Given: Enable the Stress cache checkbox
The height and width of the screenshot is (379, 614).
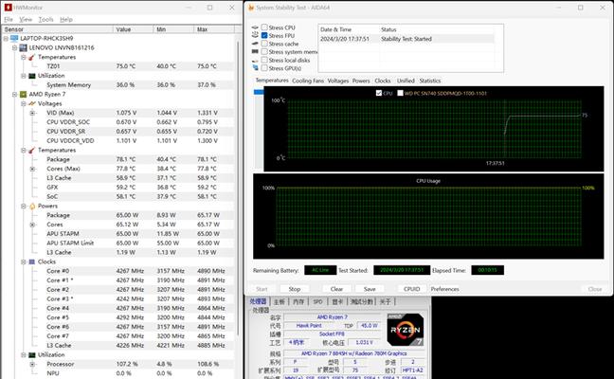Looking at the screenshot, I should pos(264,44).
